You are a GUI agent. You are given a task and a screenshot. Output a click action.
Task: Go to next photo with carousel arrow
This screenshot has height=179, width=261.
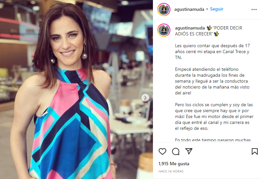click(145, 98)
